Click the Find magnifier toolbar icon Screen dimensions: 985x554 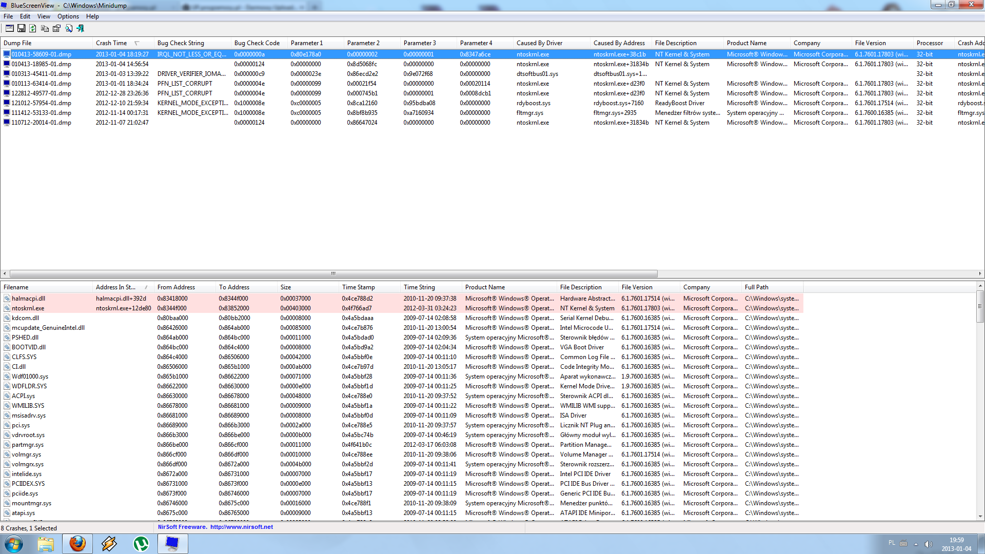pos(68,28)
